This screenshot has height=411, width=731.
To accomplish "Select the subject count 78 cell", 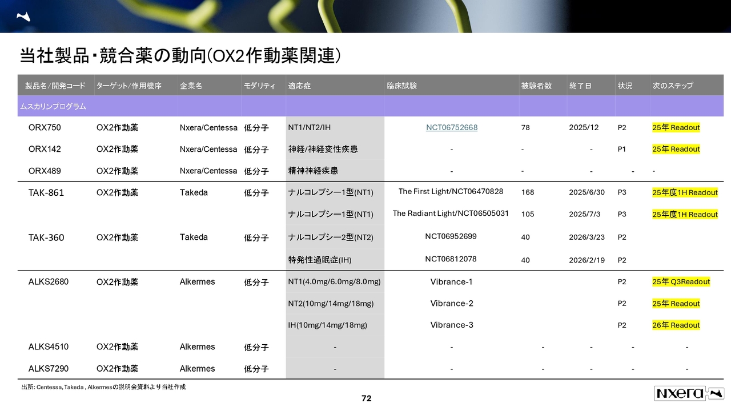I will coord(525,128).
